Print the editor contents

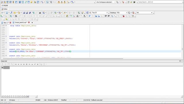(x=40, y=13)
